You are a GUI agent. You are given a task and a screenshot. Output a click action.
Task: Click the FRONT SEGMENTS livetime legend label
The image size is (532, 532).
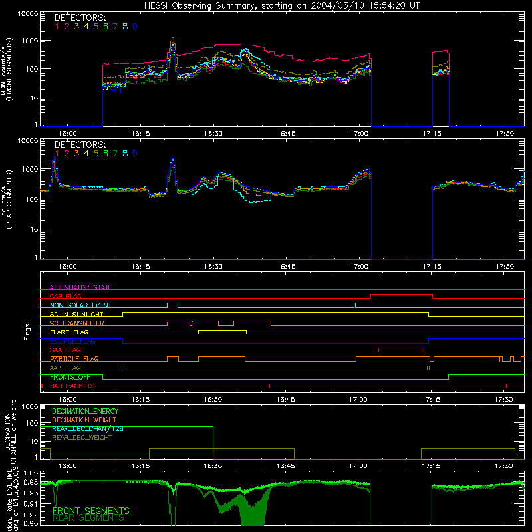point(91,511)
